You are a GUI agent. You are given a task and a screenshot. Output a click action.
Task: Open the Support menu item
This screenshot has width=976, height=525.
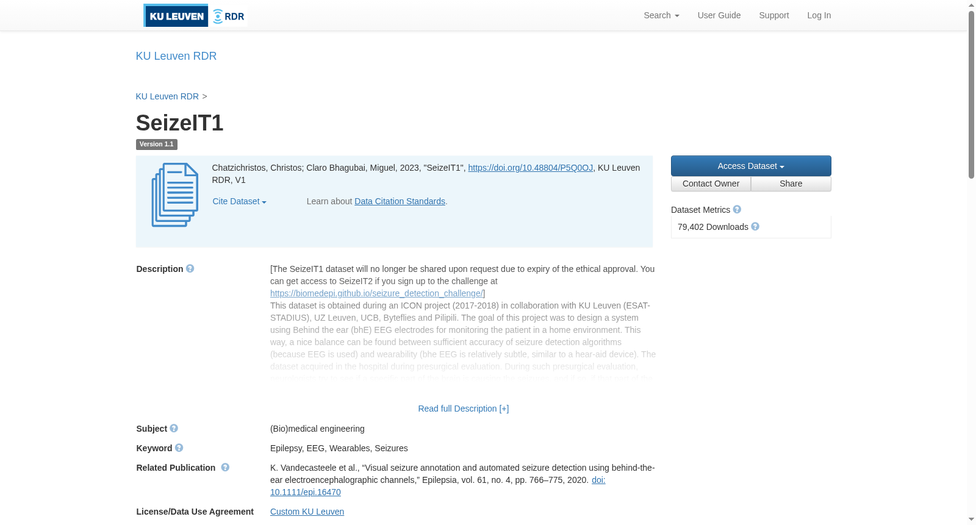774,15
